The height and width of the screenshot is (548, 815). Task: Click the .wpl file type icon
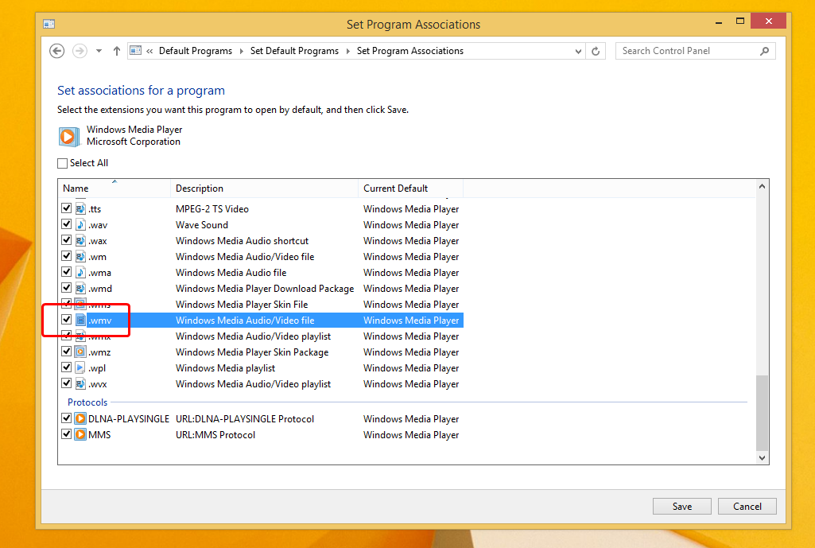[80, 367]
